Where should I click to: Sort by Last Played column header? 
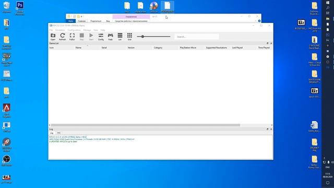click(237, 48)
